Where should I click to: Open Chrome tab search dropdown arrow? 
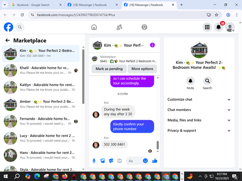point(5,5)
